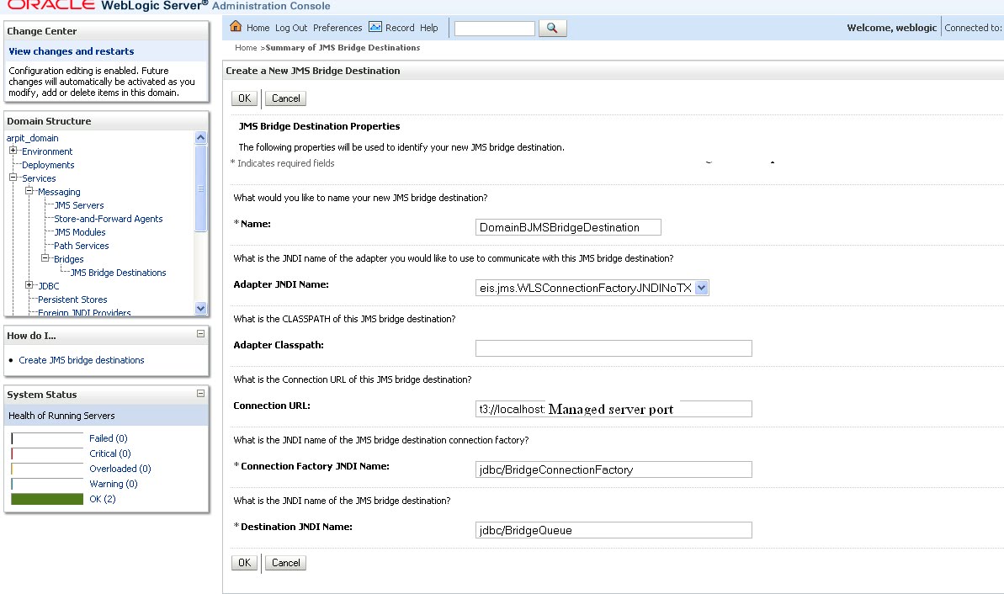1004x594 pixels.
Task: Select Log Out in toolbar
Action: click(291, 28)
